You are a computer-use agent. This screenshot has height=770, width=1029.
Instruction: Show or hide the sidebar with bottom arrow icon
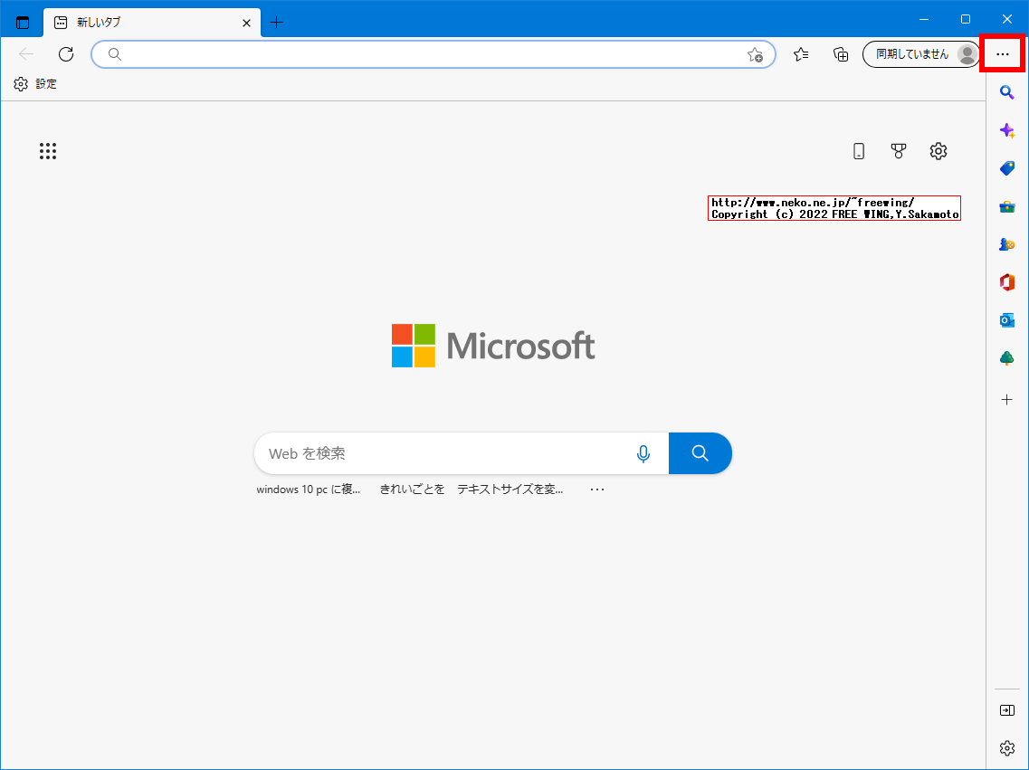pos(1007,709)
